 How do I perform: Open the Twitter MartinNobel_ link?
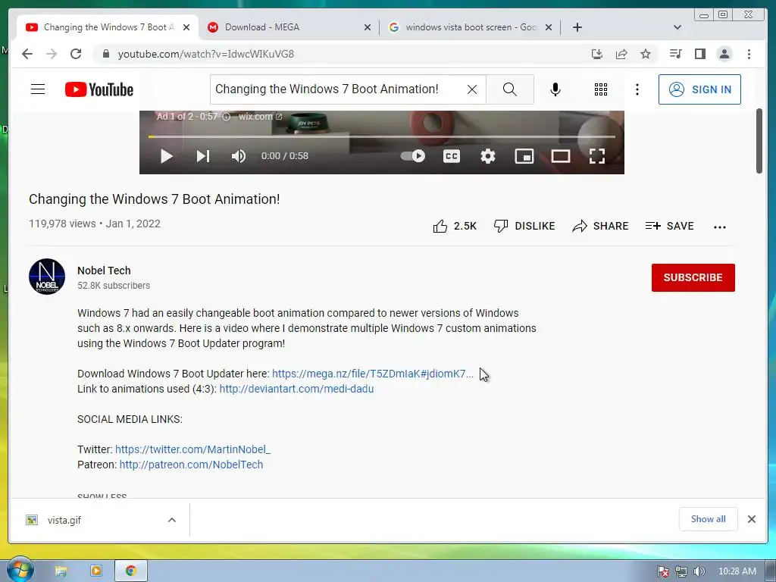pos(193,449)
